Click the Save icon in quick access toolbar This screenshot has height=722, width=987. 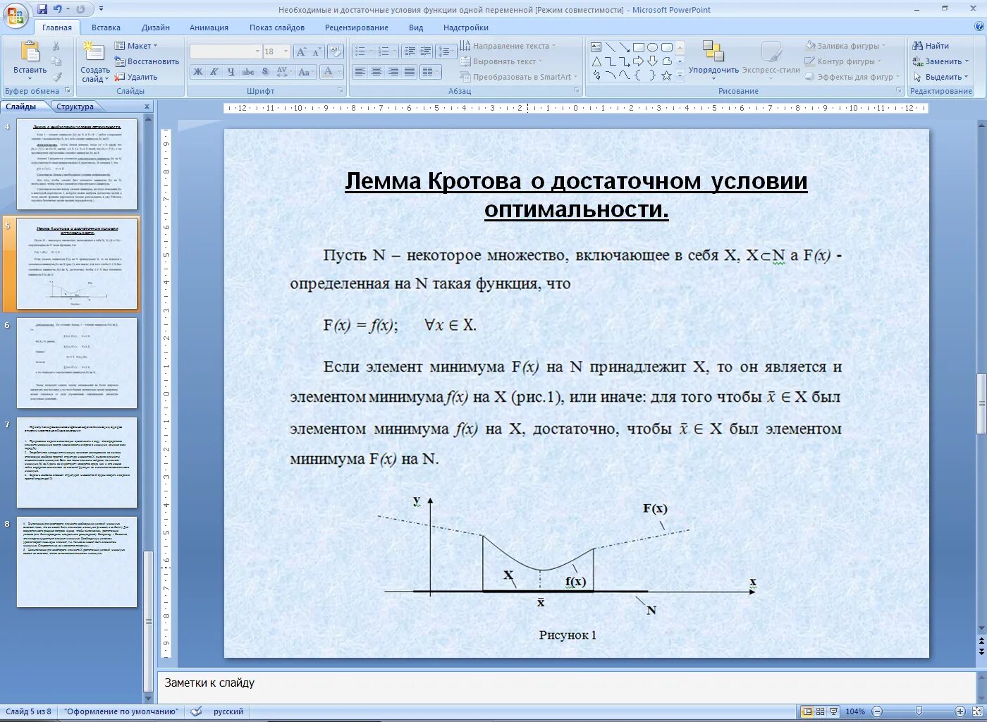pos(42,9)
